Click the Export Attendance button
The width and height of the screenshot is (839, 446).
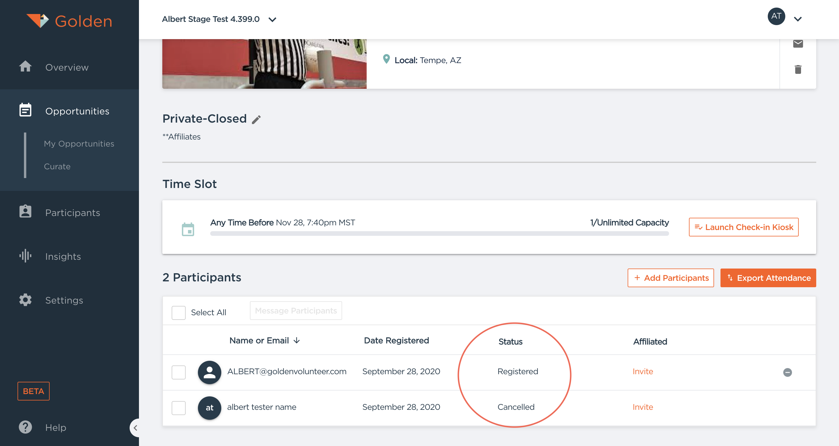[x=769, y=277]
